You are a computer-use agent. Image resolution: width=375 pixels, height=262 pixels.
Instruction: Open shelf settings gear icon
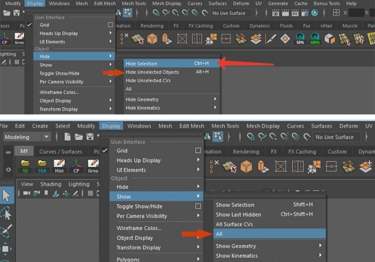(x=8, y=170)
